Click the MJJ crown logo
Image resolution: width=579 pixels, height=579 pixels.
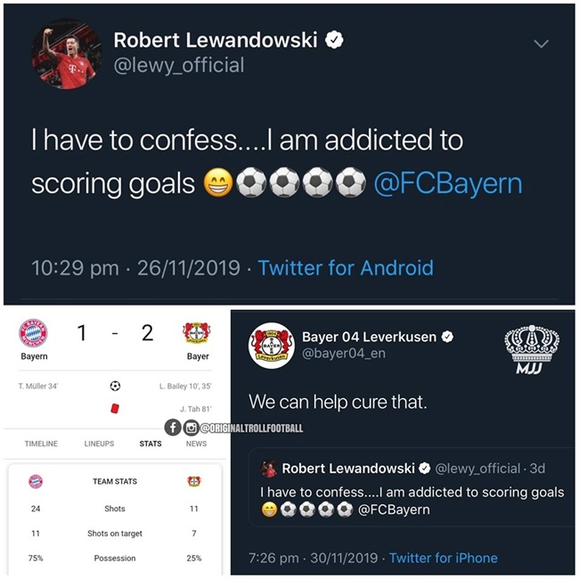(532, 349)
